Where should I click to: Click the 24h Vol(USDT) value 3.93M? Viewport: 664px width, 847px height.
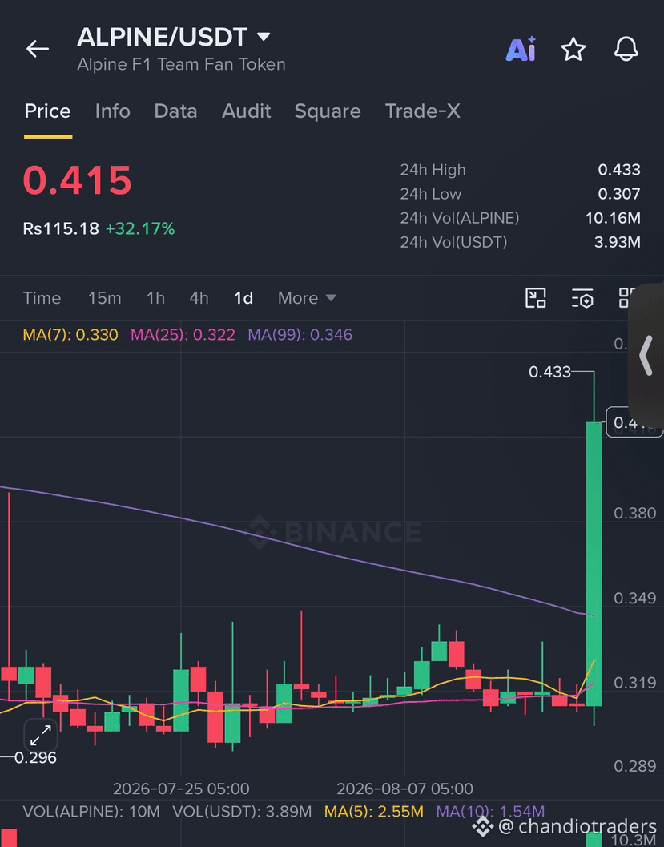point(617,242)
